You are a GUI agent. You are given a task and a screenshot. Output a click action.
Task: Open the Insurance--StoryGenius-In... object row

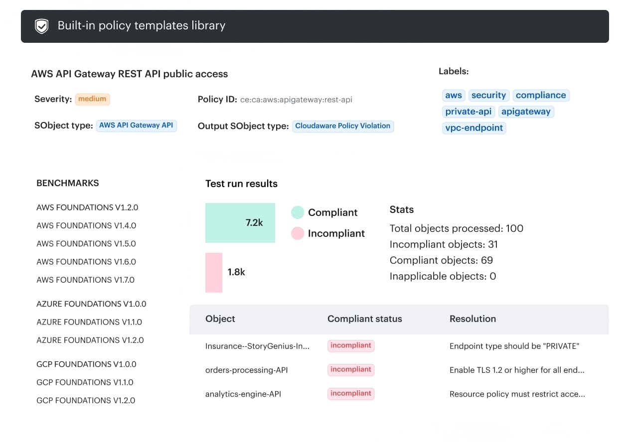pyautogui.click(x=258, y=346)
